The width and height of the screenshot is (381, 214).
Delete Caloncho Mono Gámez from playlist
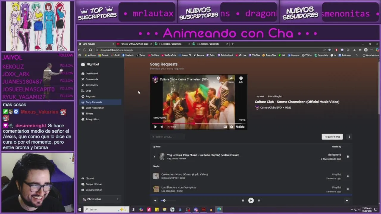[x=348, y=176]
